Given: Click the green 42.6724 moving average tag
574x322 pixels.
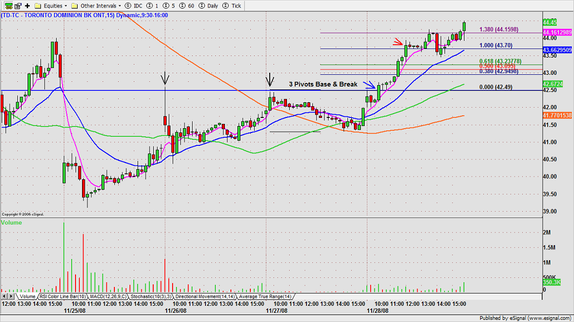Looking at the screenshot, I should (553, 84).
